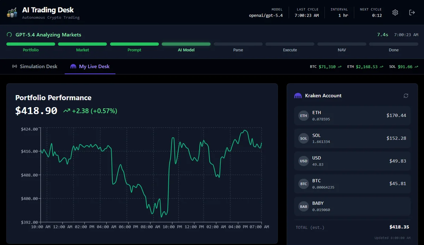Click the Market progress step

point(82,47)
